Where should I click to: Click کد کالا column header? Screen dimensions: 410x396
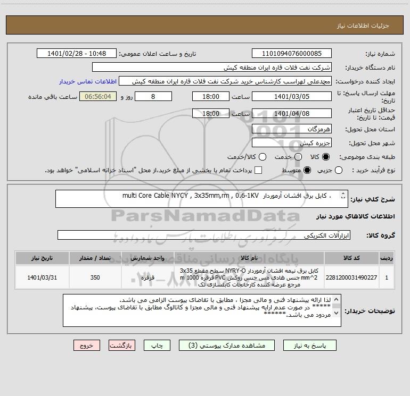tap(351, 258)
